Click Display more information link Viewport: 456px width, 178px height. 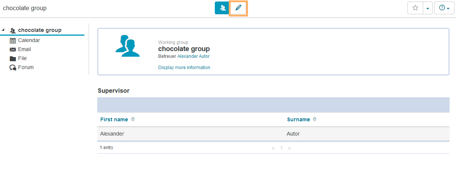[x=184, y=68]
